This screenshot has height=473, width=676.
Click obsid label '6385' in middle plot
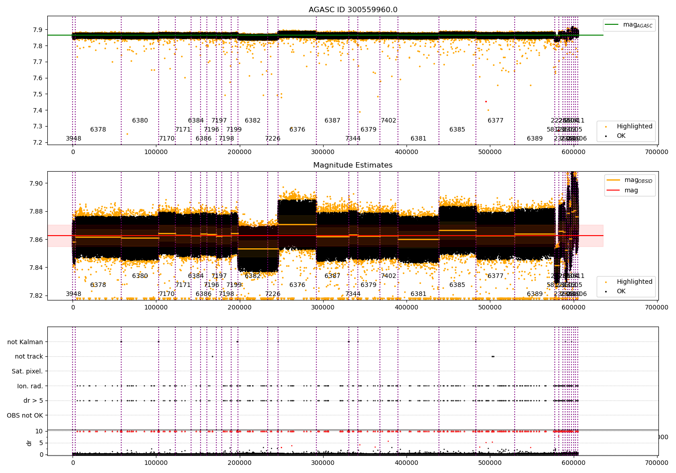(457, 285)
